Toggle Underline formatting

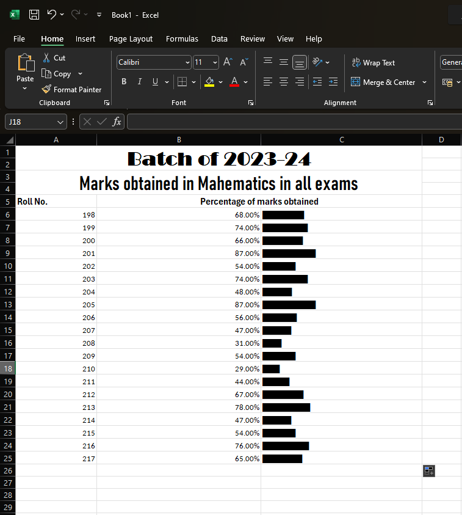(156, 81)
